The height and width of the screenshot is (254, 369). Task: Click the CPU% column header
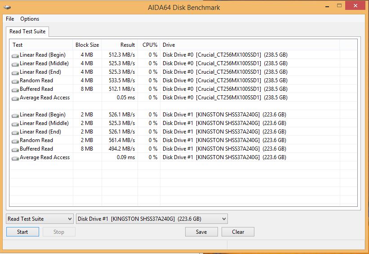pos(149,45)
